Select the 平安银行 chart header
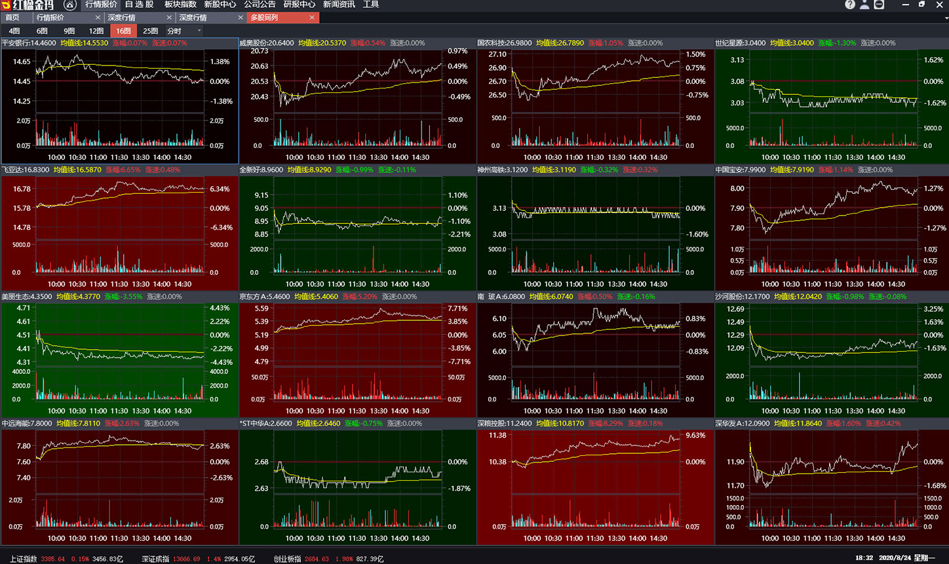Viewport: 949px width, 564px height. [x=119, y=43]
